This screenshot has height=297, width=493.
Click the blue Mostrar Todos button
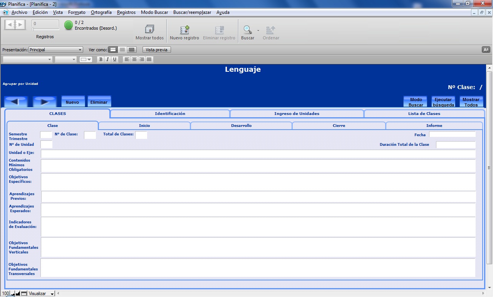(471, 102)
